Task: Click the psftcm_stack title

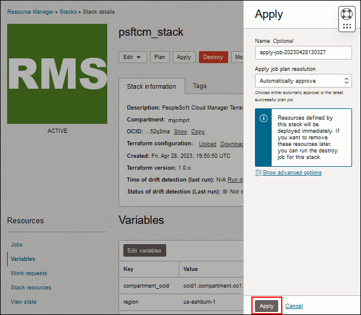Action: tap(151, 32)
